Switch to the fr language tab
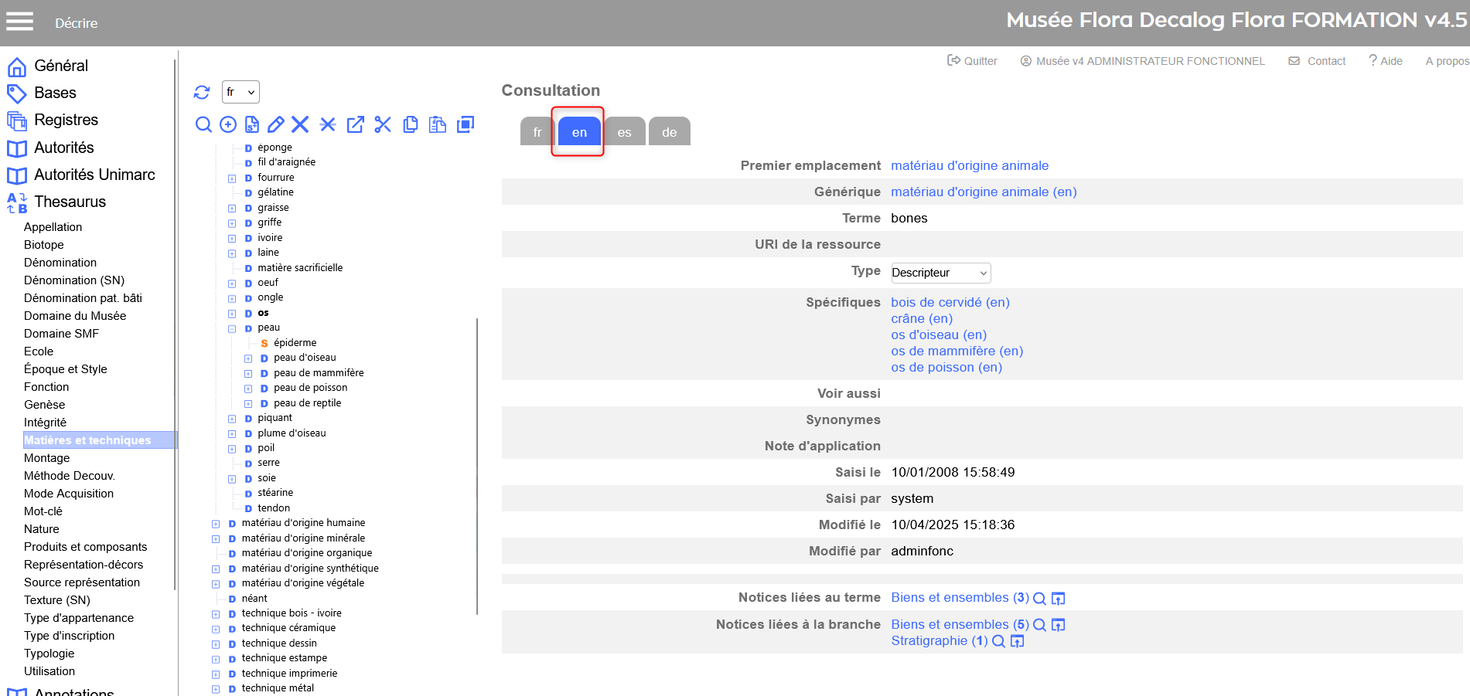 [x=537, y=132]
